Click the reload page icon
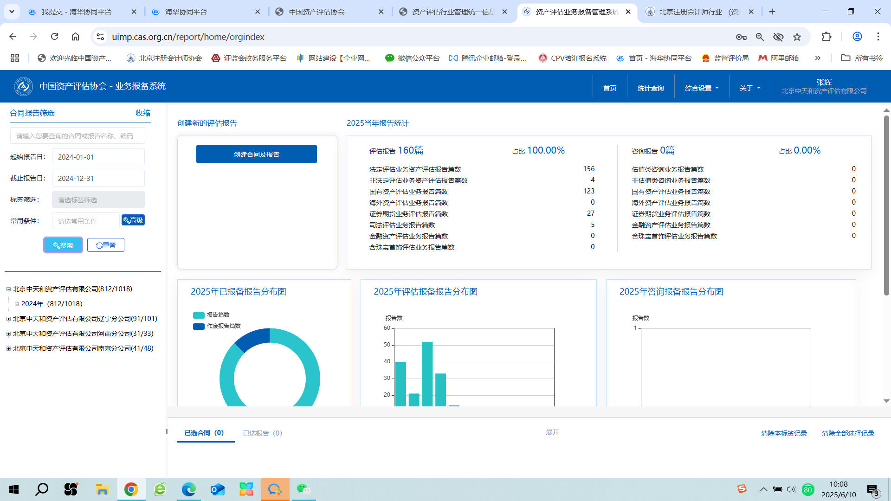This screenshot has height=501, width=891. (55, 37)
